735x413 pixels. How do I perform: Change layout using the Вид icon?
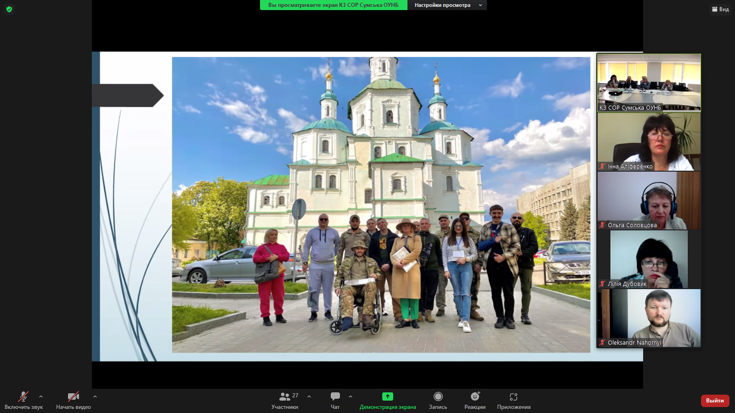[x=720, y=9]
